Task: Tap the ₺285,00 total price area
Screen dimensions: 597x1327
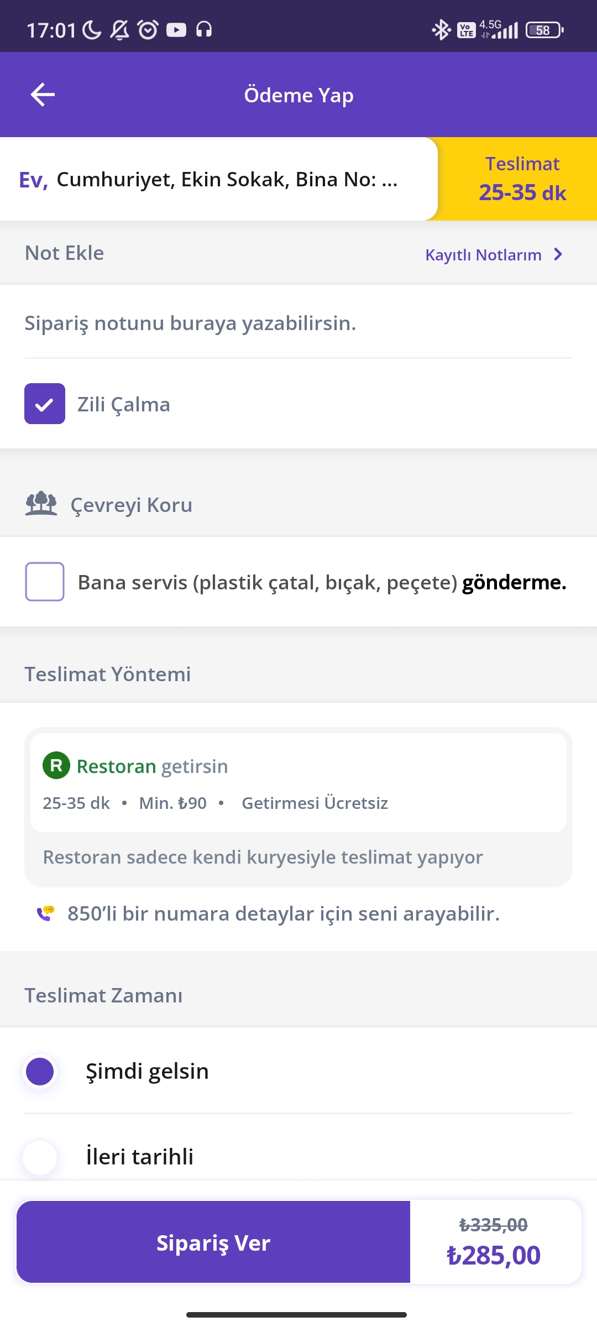Action: pyautogui.click(x=494, y=1255)
